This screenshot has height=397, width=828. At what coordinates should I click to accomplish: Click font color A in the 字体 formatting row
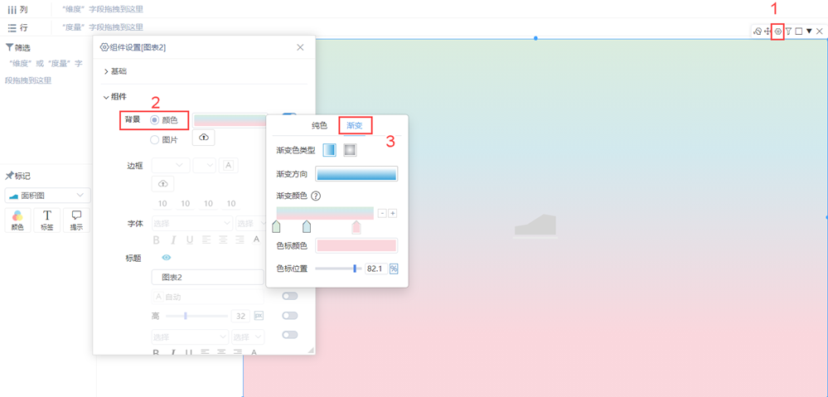[x=257, y=240]
